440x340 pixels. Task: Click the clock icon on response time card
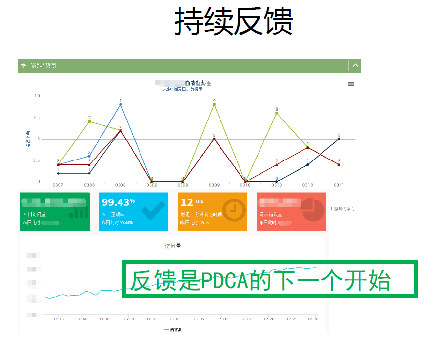tap(234, 210)
